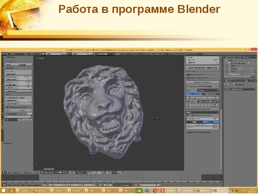Image resolution: width=258 pixels, height=194 pixels.
Task: Open the playback sync mode dropdown in timeline
Action: pyautogui.click(x=124, y=185)
